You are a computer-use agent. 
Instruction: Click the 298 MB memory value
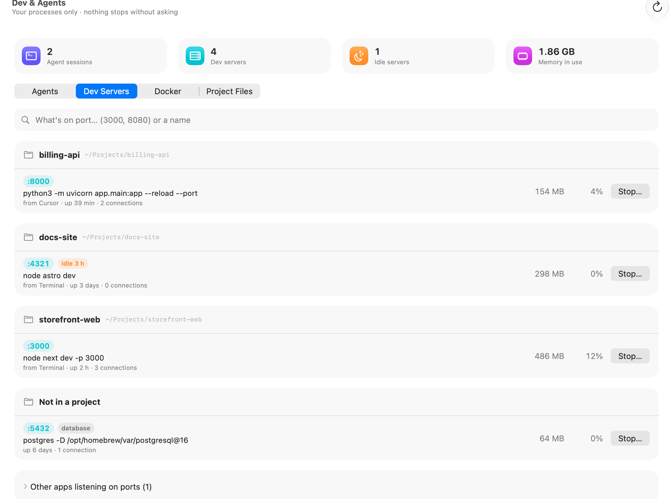coord(549,274)
